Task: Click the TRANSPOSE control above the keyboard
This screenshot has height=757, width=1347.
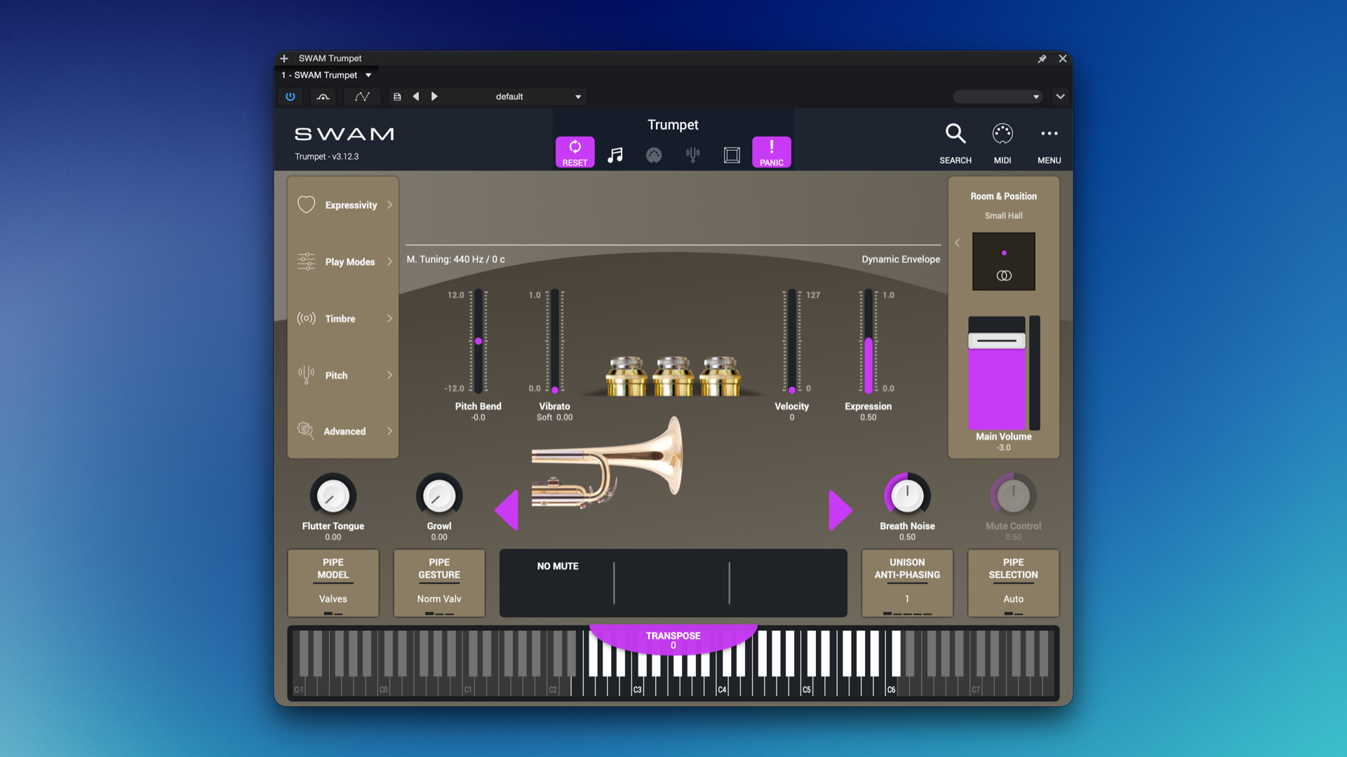Action: (x=673, y=640)
